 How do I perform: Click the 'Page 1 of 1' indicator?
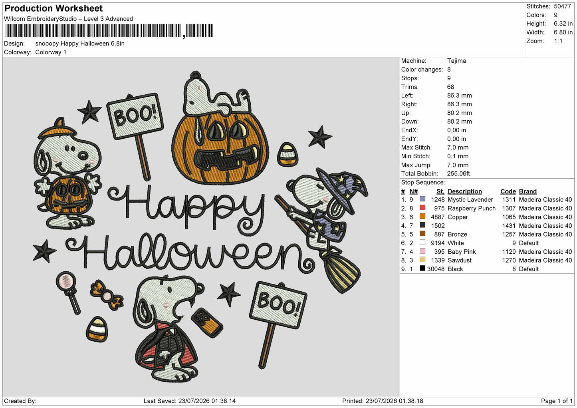pyautogui.click(x=557, y=401)
